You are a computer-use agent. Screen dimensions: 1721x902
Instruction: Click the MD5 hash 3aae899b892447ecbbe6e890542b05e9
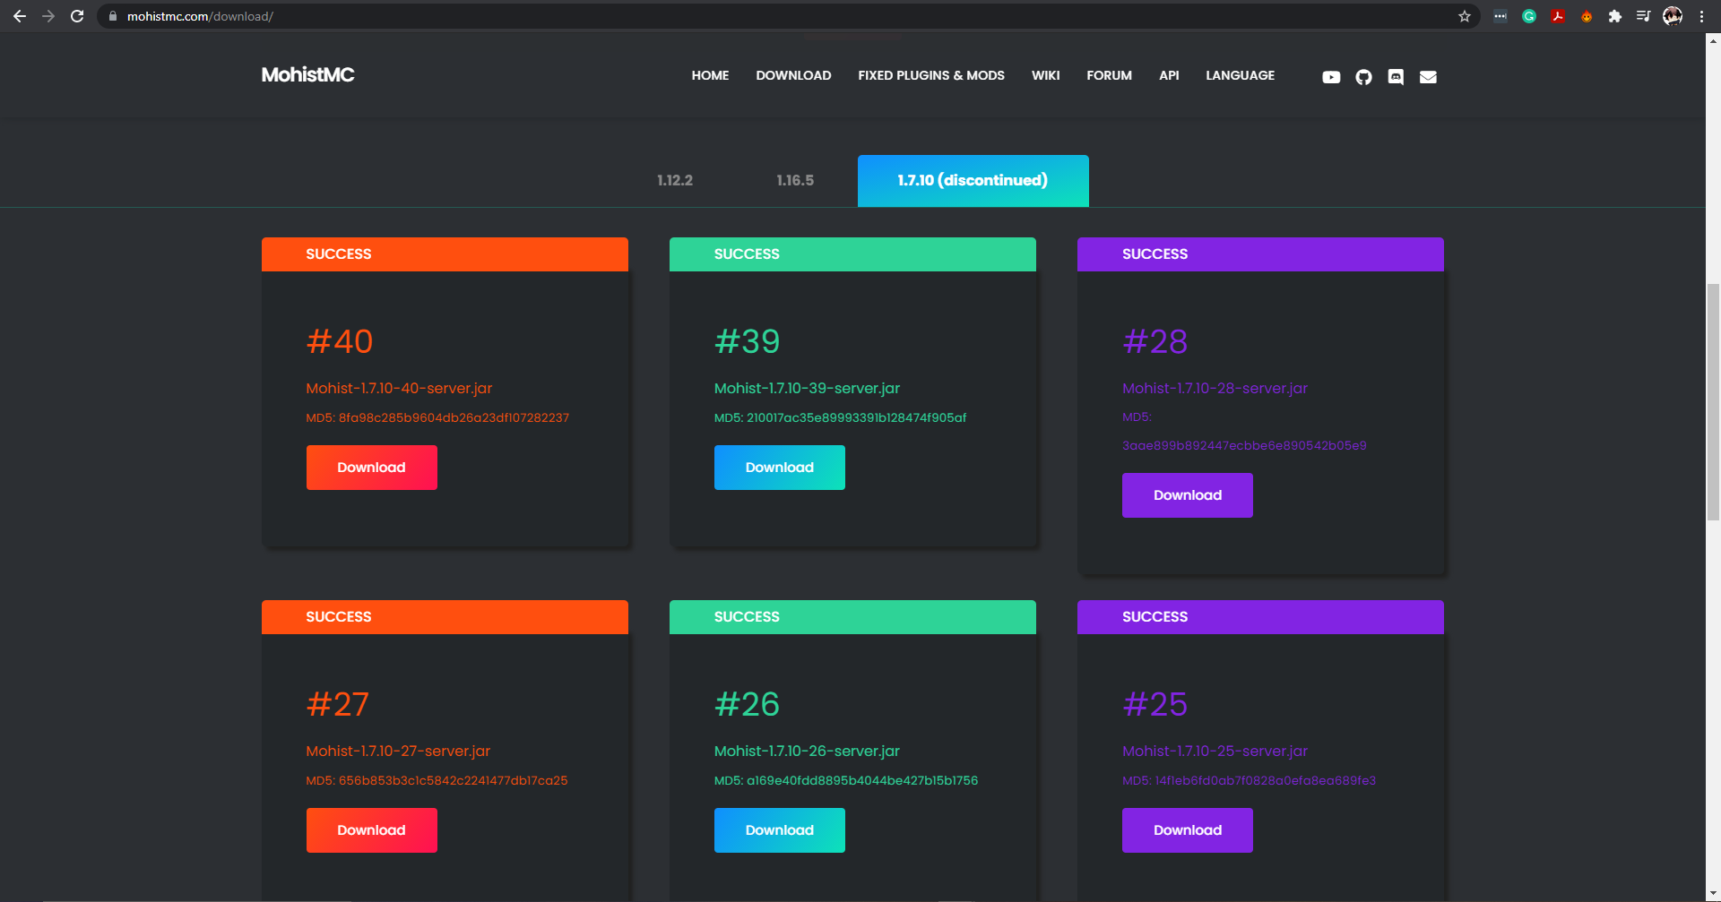[x=1244, y=445]
